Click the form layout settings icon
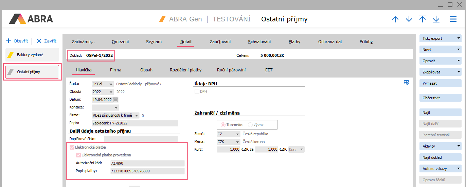The width and height of the screenshot is (466, 187). tap(406, 82)
